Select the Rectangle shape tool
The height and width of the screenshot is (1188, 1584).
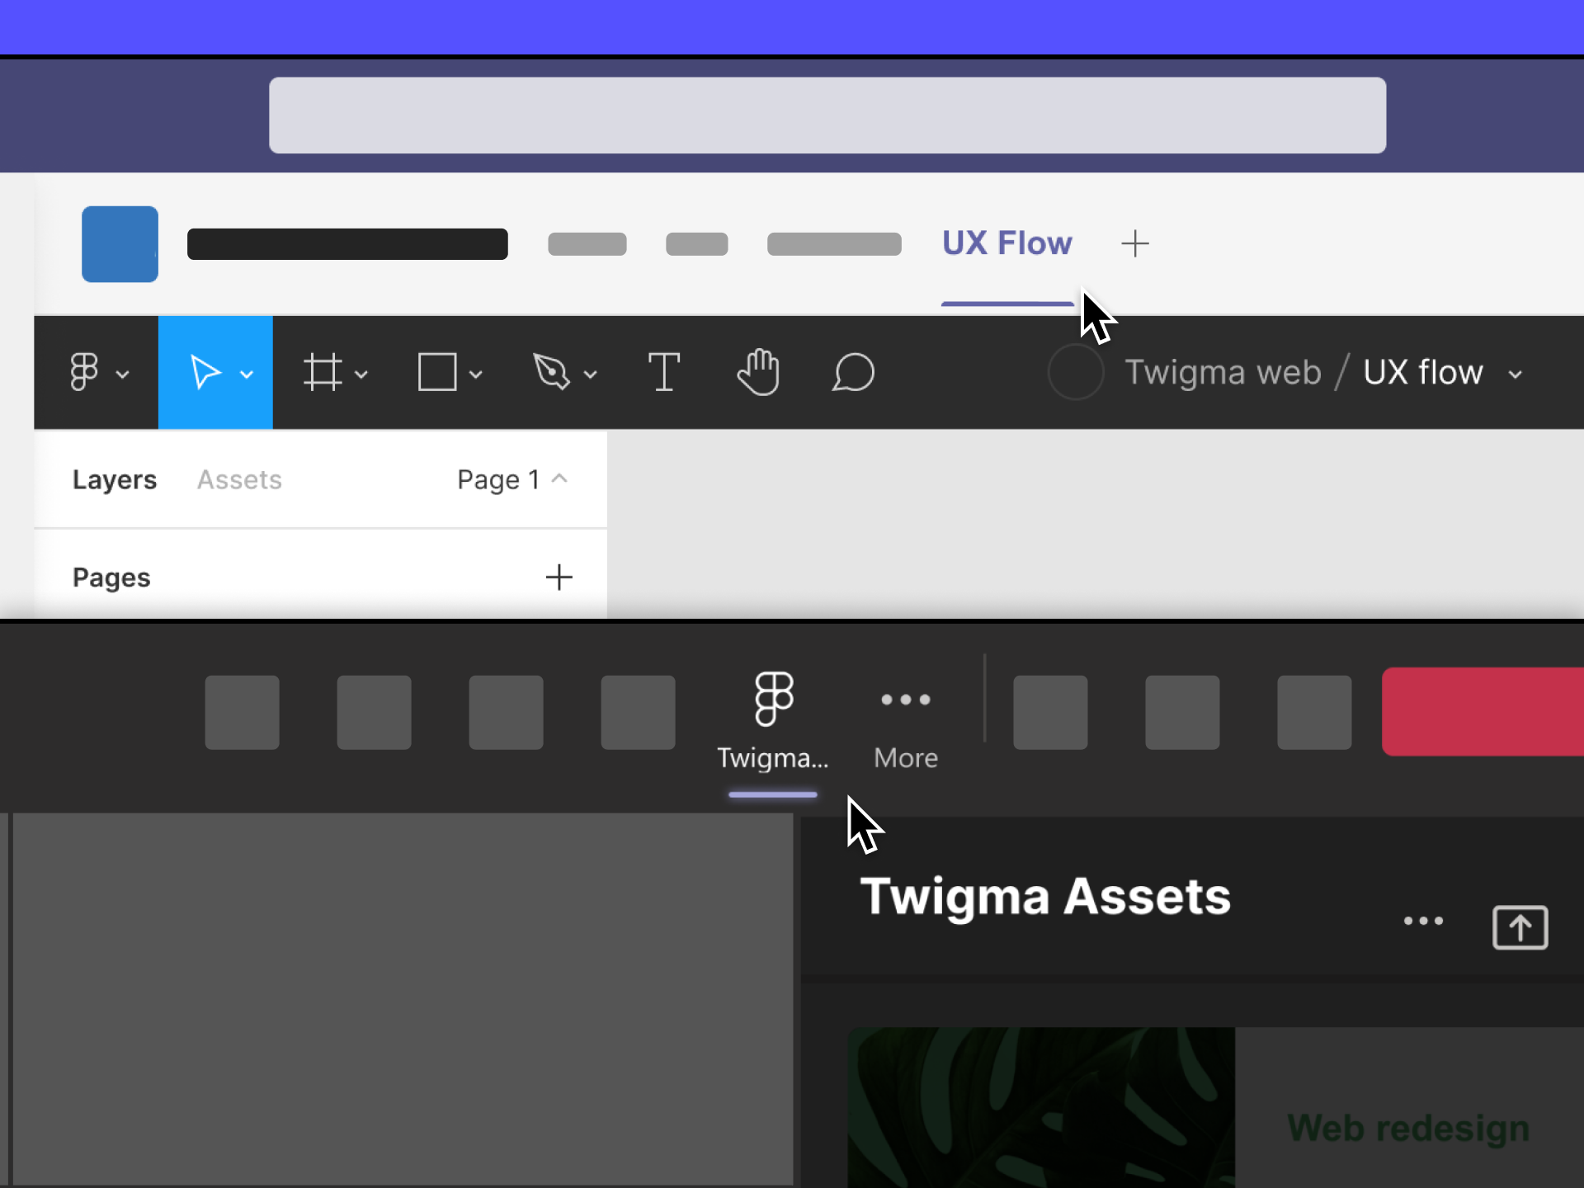437,372
